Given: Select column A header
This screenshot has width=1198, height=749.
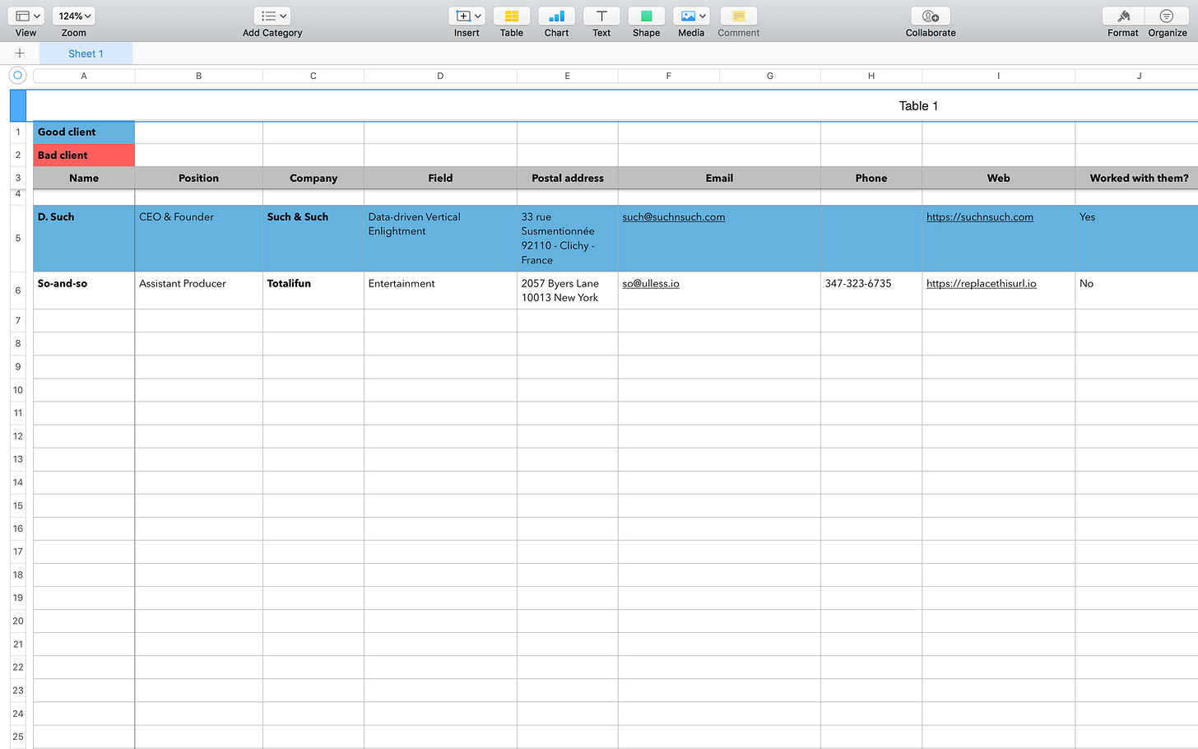Looking at the screenshot, I should pos(84,76).
